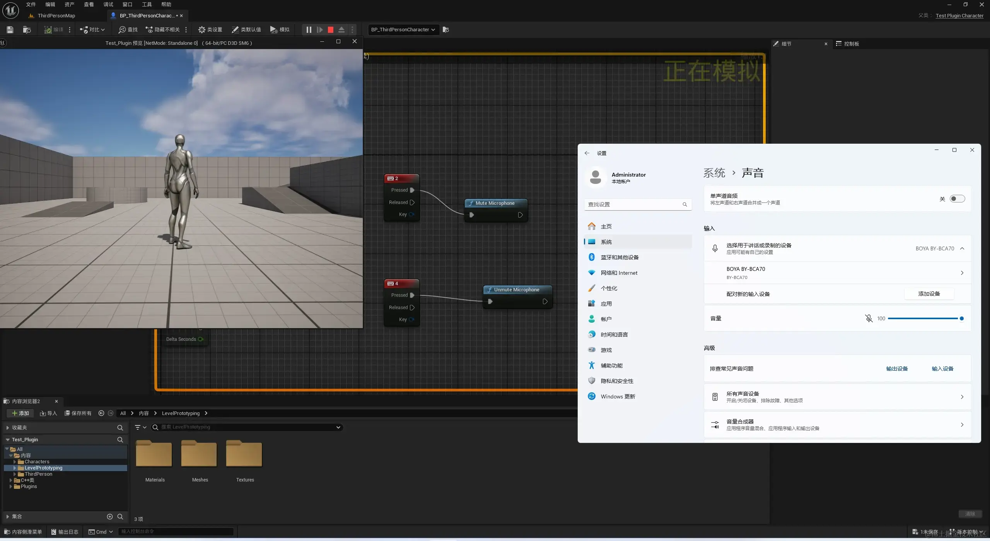Open the 调试 (Debug) menu
Viewport: 990px width, 541px height.
tap(108, 5)
